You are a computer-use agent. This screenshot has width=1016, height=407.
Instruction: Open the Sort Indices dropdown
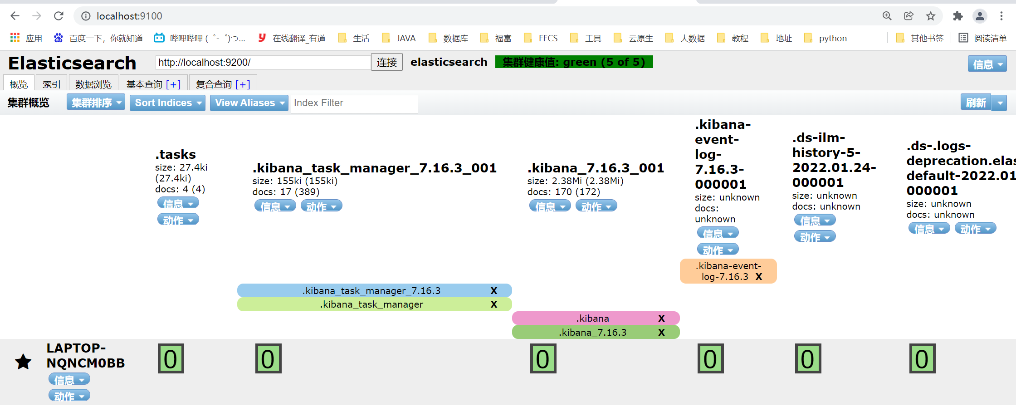[167, 103]
